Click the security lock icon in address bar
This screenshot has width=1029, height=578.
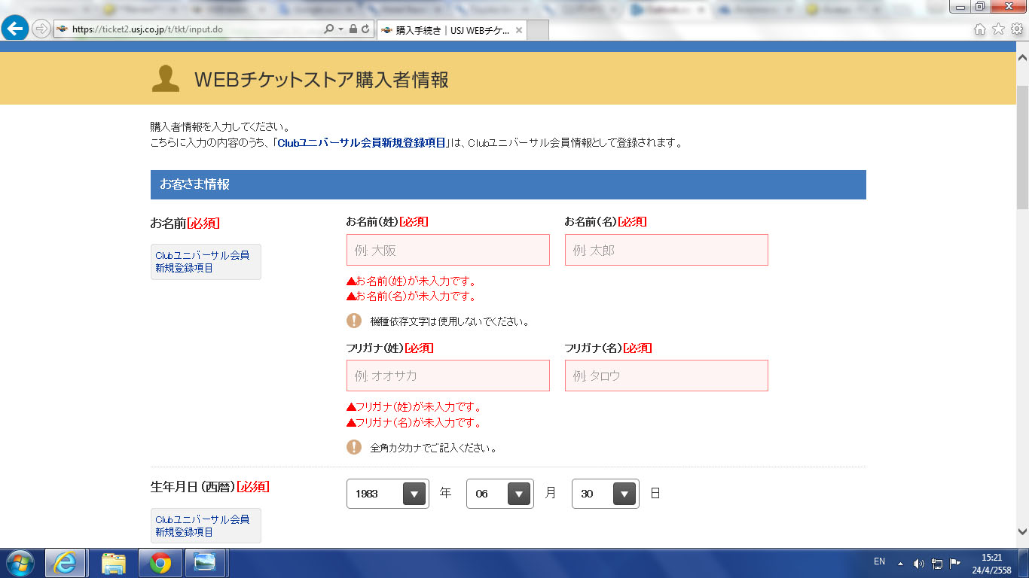pyautogui.click(x=353, y=29)
